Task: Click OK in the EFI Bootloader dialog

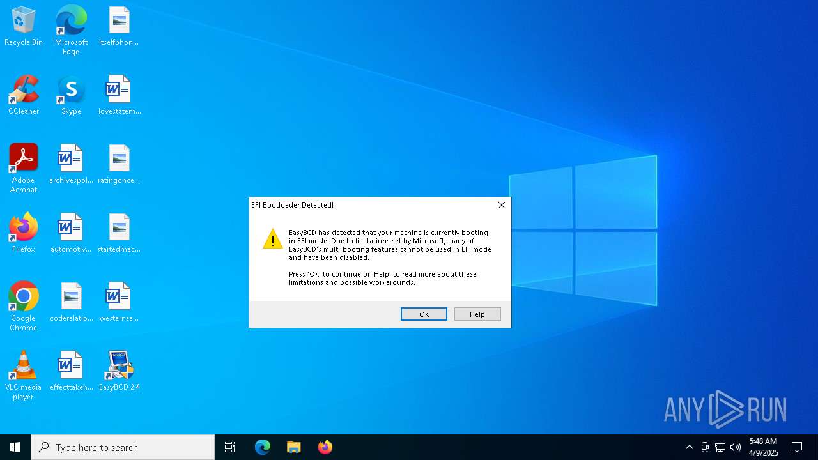Action: [424, 314]
